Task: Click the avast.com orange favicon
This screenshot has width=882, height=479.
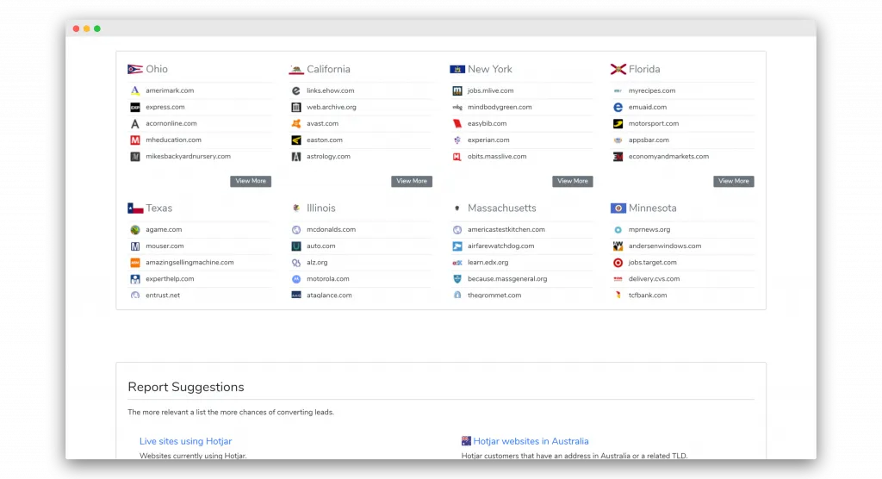Action: click(x=296, y=123)
